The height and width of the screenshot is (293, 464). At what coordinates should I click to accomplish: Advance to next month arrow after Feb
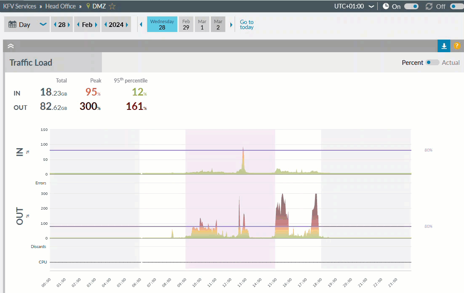click(96, 24)
